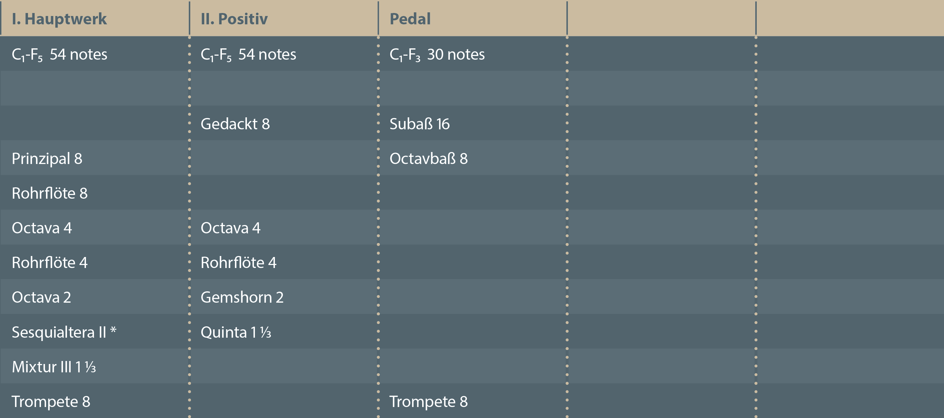Screen dimensions: 944x418
Task: Click the Gedackt 8 stop
Action: [235, 124]
